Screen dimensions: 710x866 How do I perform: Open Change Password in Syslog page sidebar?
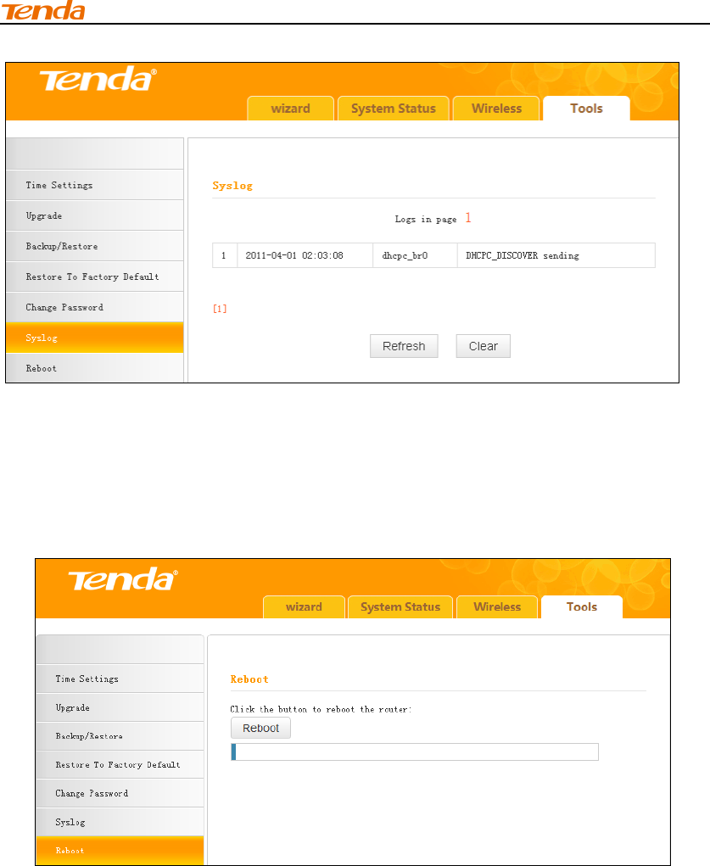click(x=94, y=307)
